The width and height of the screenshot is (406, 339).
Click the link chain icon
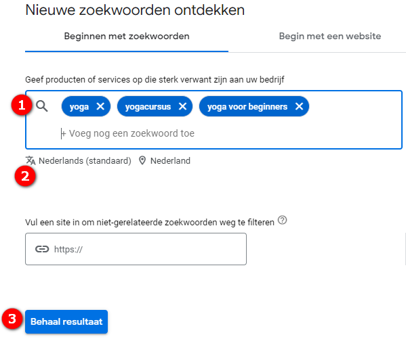coord(42,249)
